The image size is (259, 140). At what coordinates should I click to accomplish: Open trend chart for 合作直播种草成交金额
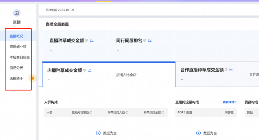click(231, 70)
